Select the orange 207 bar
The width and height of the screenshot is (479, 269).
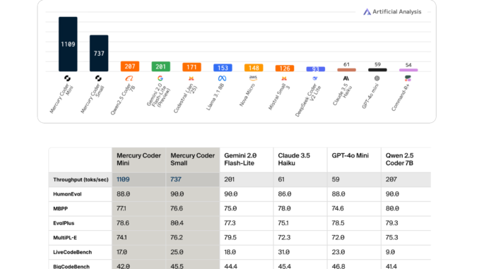130,66
